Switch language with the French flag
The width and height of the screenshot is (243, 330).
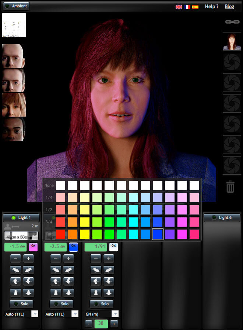pyautogui.click(x=187, y=7)
